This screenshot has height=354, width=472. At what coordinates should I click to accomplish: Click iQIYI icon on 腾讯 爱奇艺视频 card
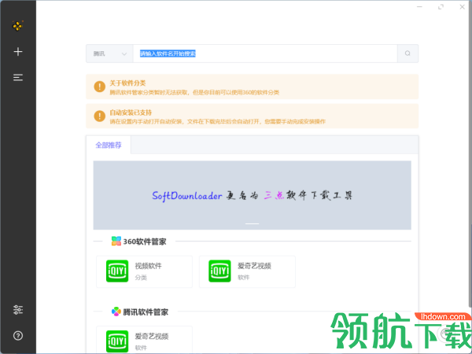click(x=117, y=341)
